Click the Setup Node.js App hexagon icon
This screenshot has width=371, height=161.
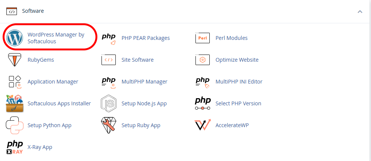coord(109,103)
